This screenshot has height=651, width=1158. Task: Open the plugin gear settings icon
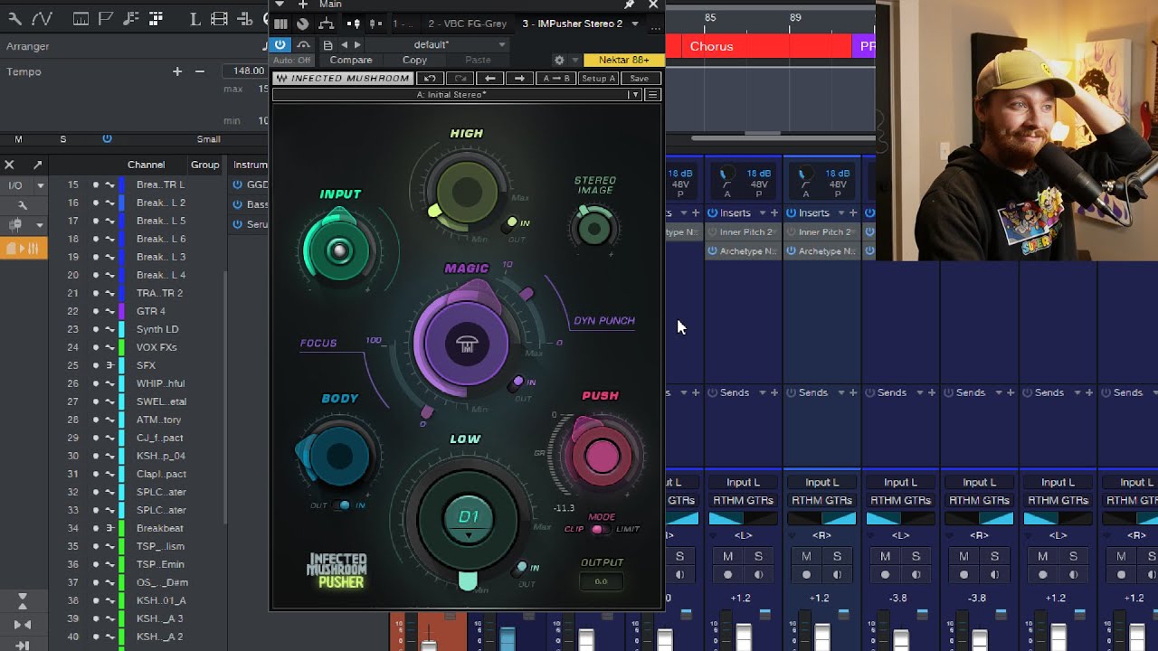coord(559,61)
